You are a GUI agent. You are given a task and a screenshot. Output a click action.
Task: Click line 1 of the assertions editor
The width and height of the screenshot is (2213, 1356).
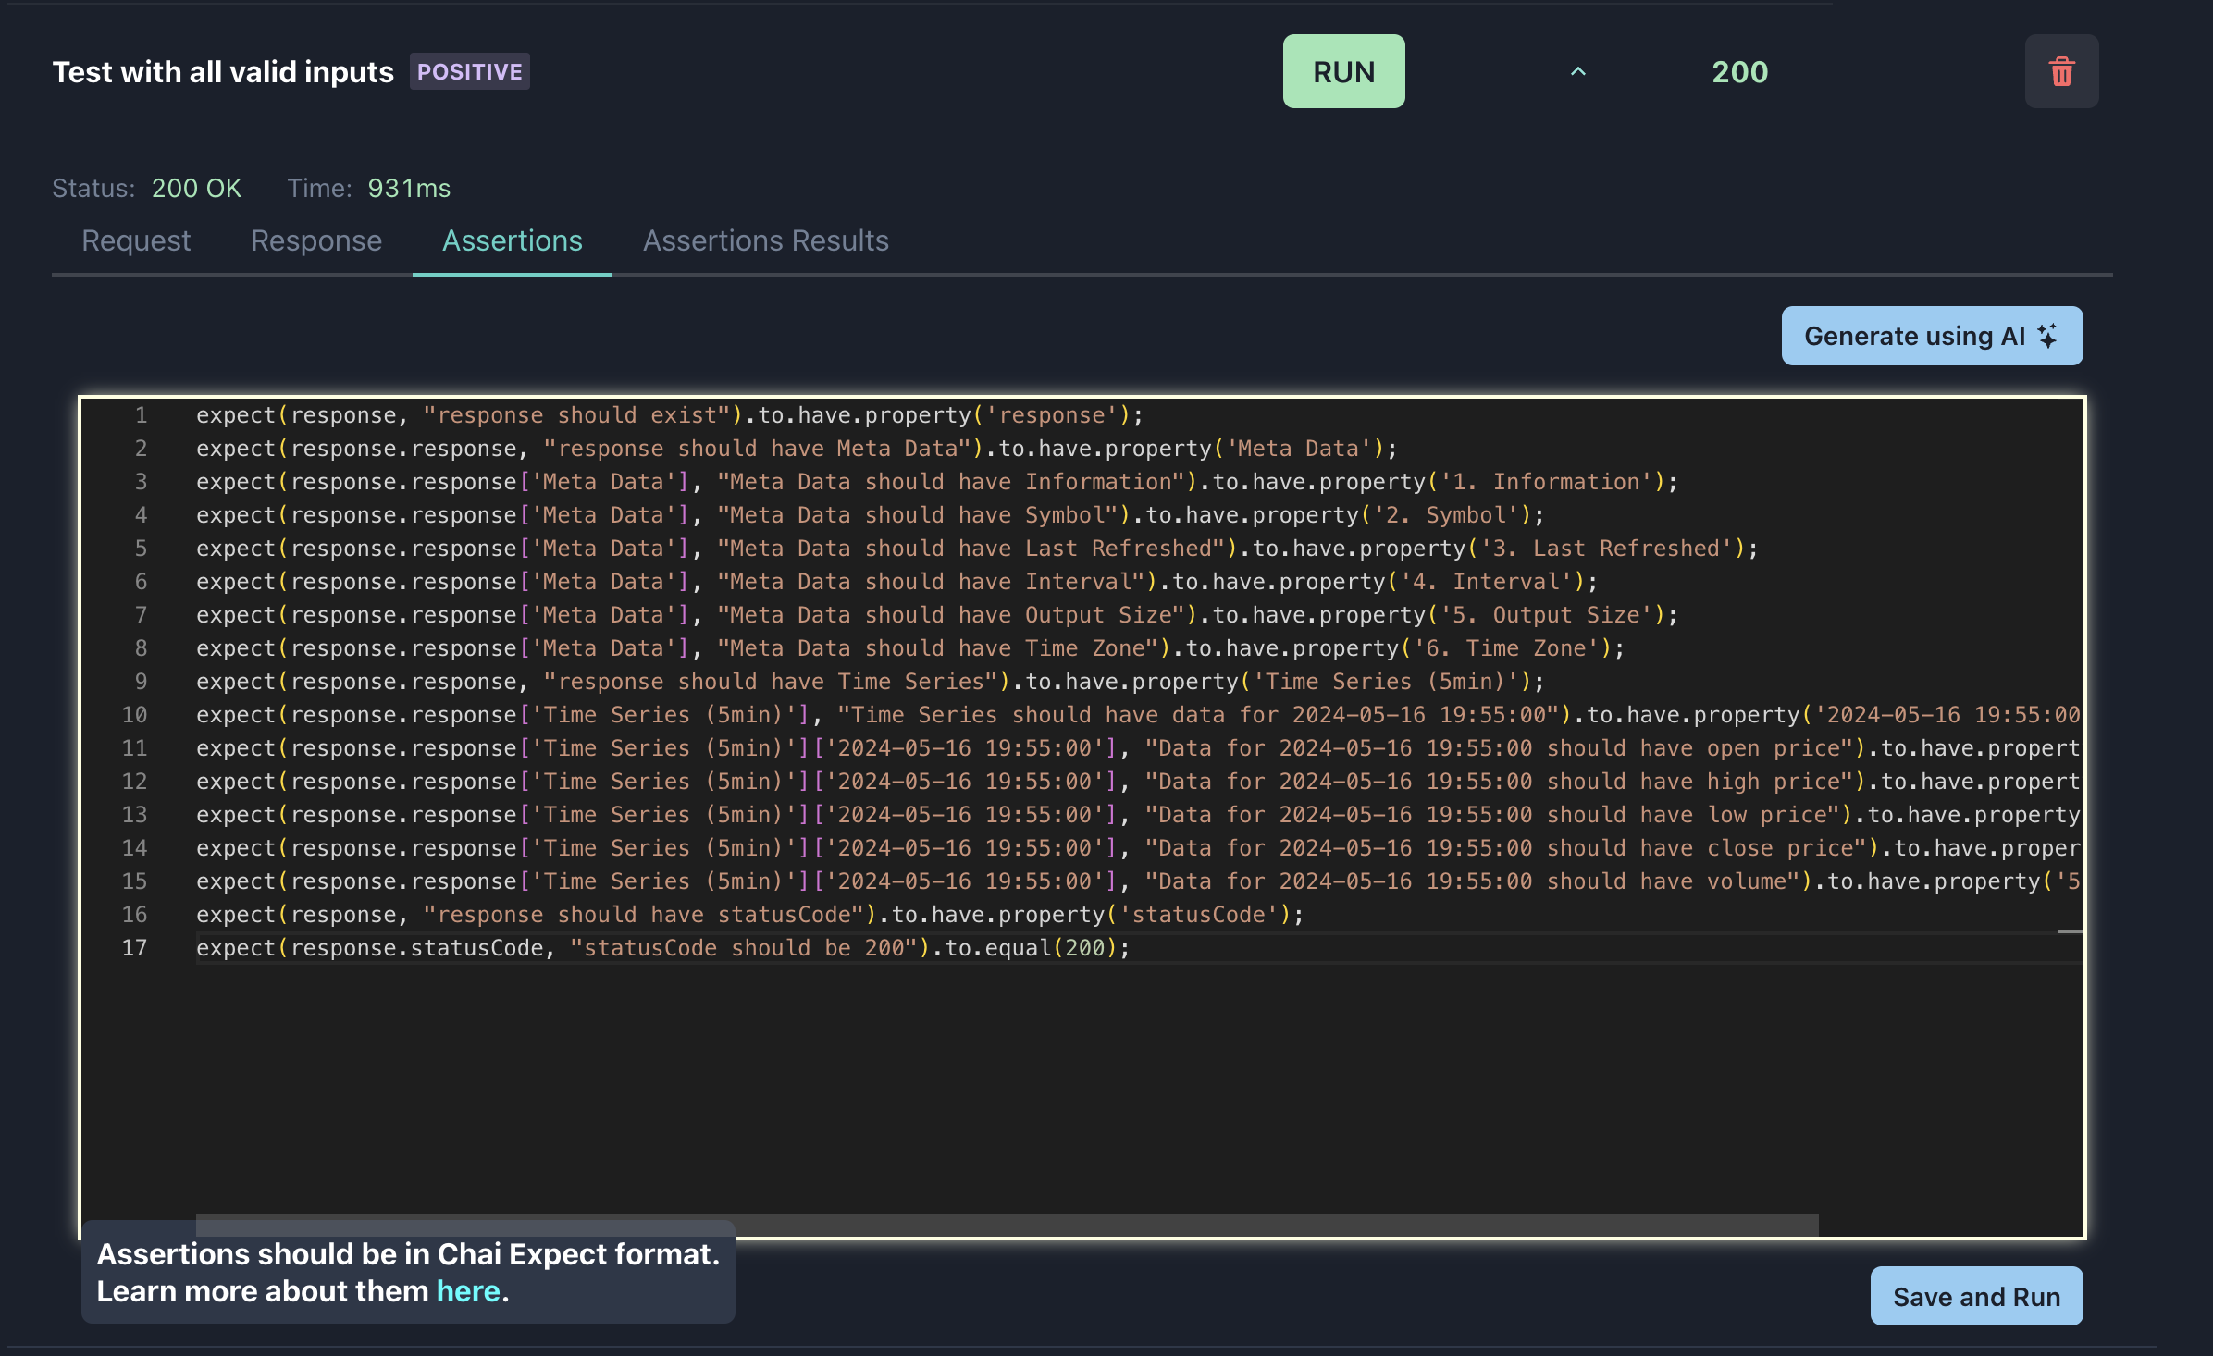point(668,415)
